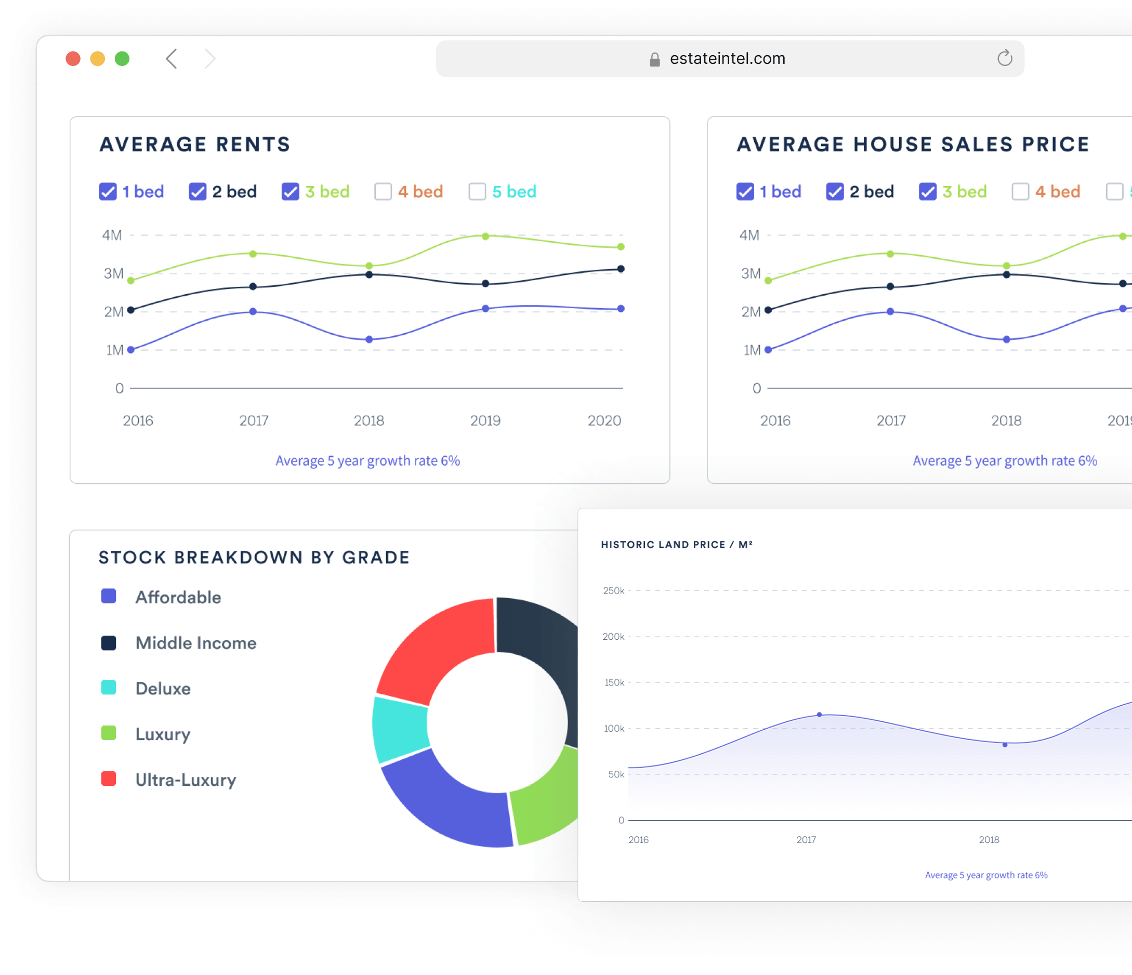Click 2018 data point in Historic Land Price
Viewport: 1132px width, 975px height.
coord(1005,744)
